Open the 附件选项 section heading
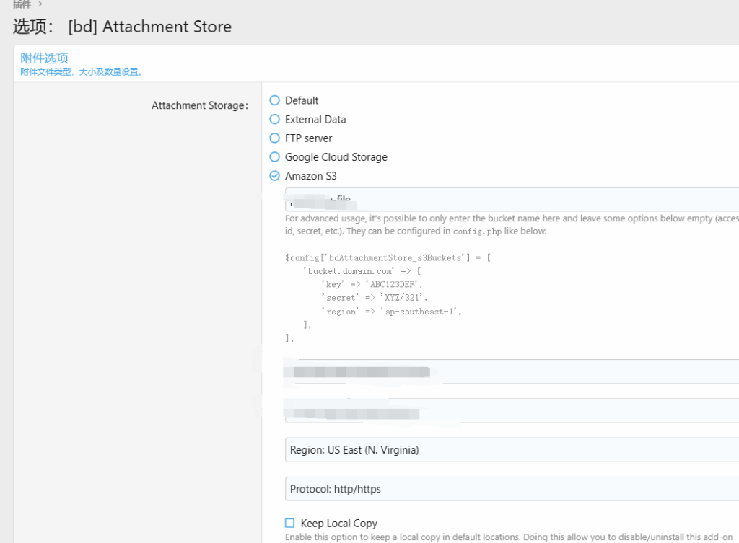 click(x=44, y=58)
